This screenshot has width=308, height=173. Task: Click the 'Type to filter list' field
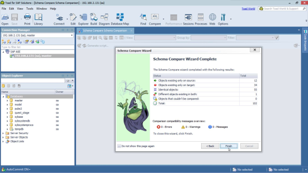click(x=38, y=47)
